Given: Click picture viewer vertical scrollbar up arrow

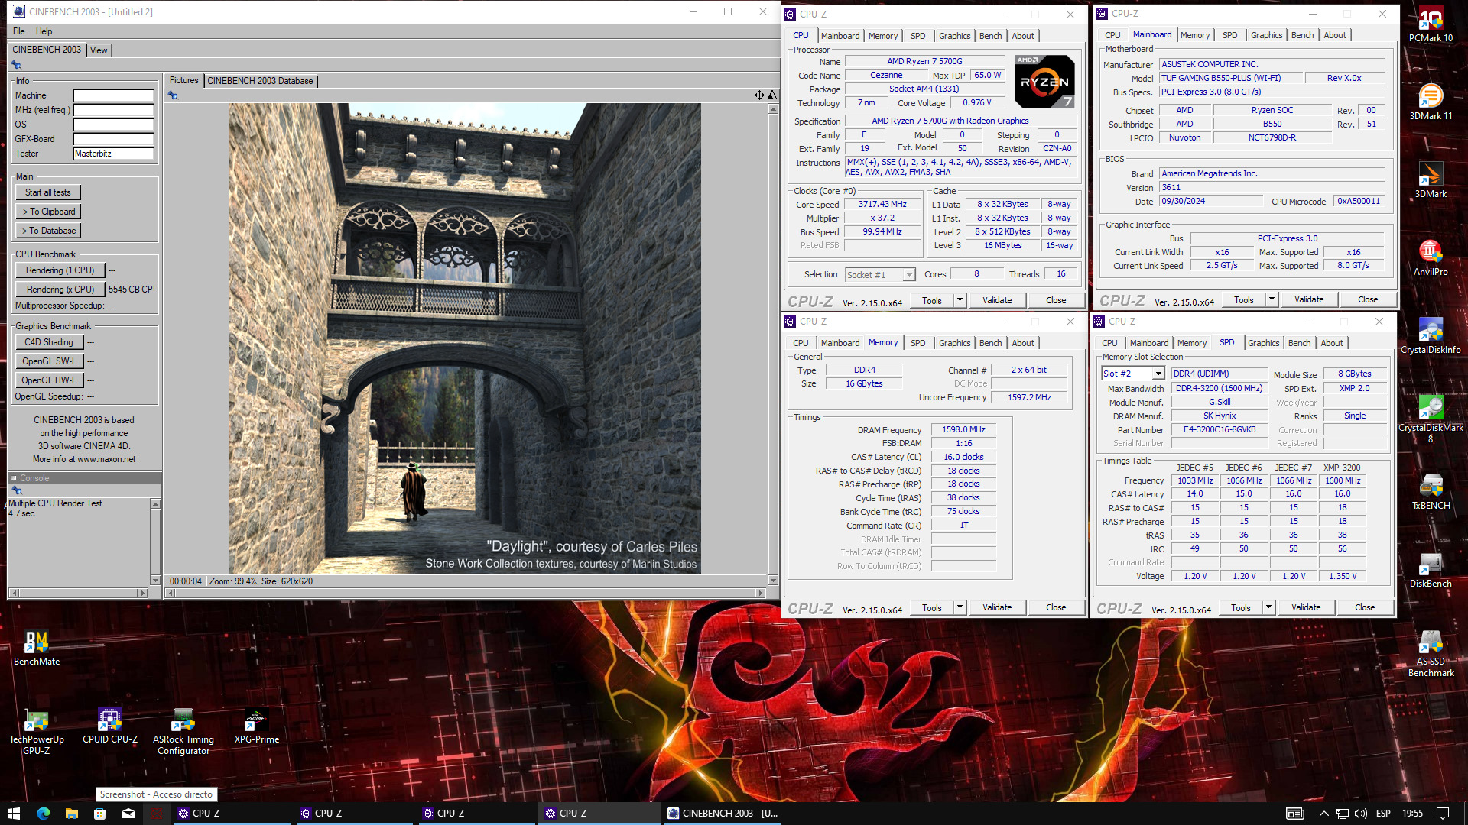Looking at the screenshot, I should tap(773, 109).
